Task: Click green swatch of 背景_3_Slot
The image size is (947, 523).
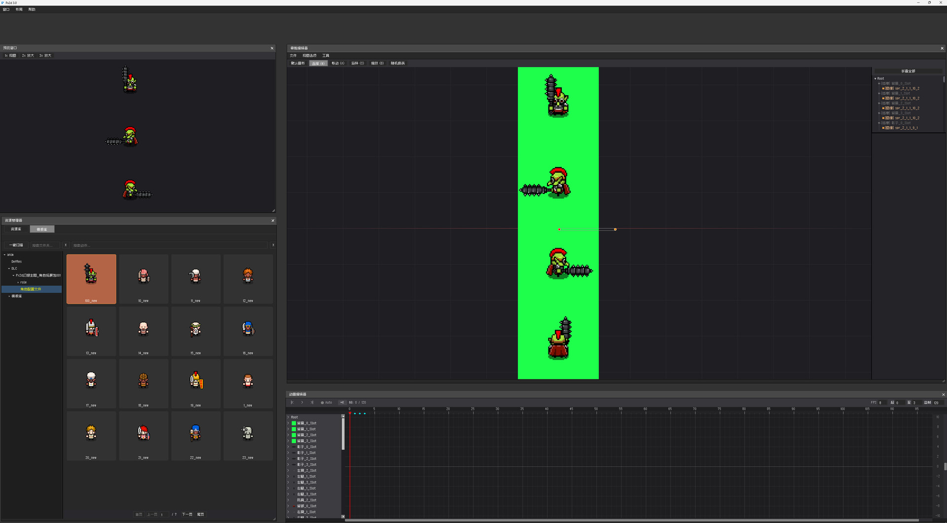Action: [294, 441]
